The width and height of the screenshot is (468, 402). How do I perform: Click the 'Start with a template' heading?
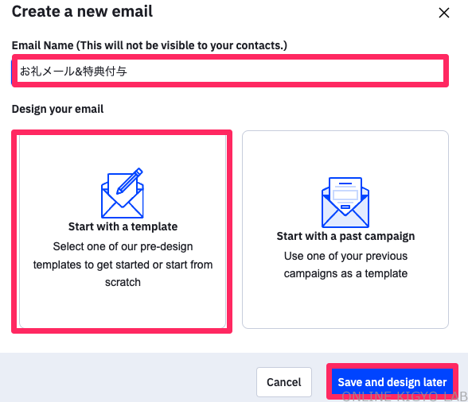tap(123, 226)
